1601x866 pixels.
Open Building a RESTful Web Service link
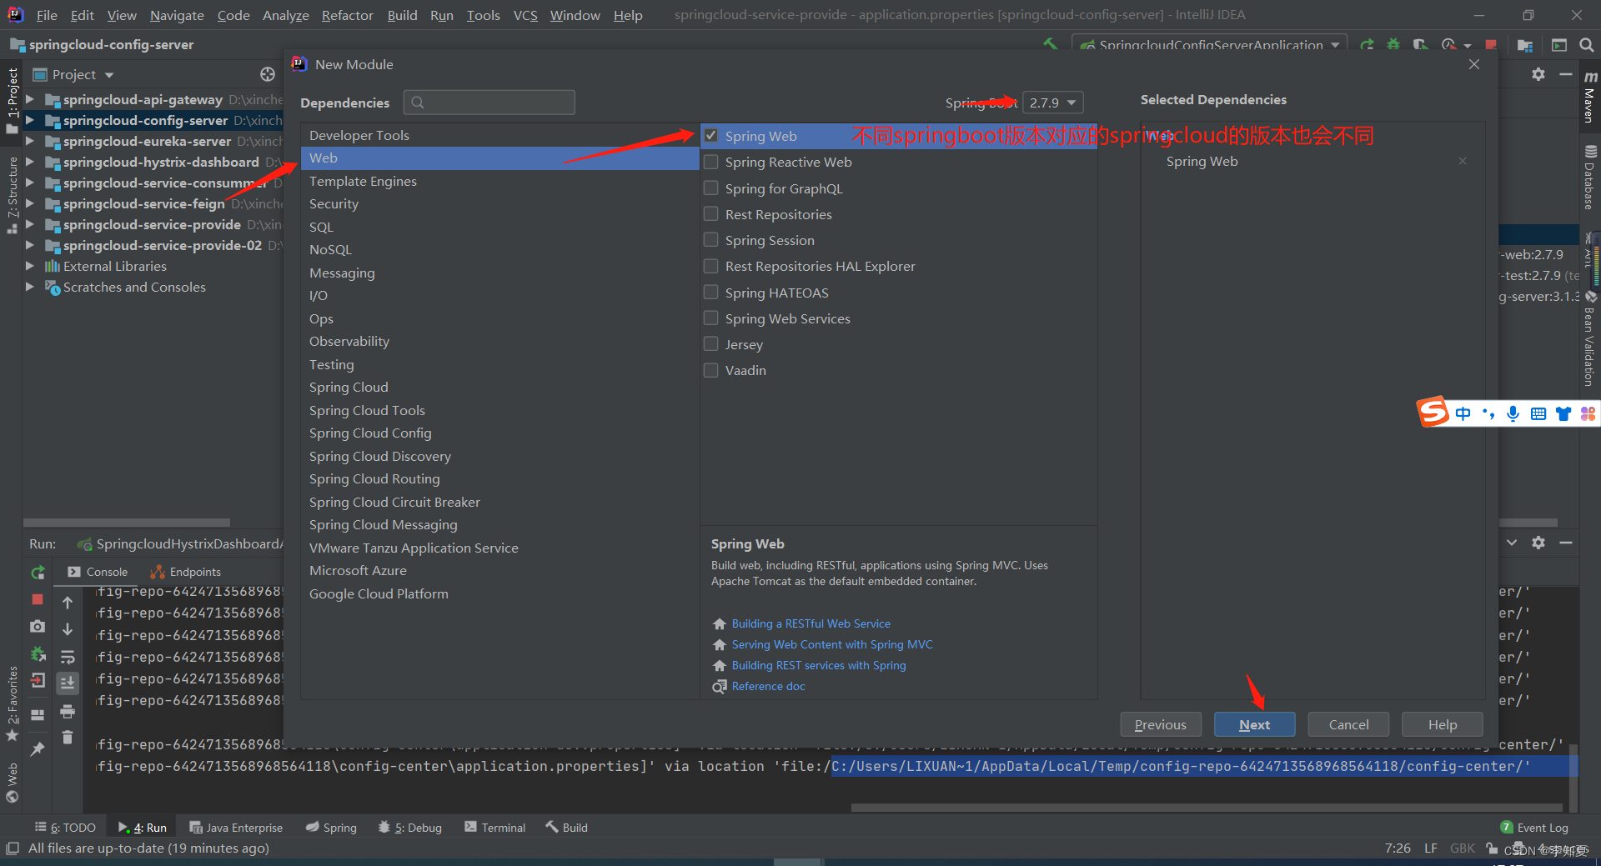[x=811, y=623]
